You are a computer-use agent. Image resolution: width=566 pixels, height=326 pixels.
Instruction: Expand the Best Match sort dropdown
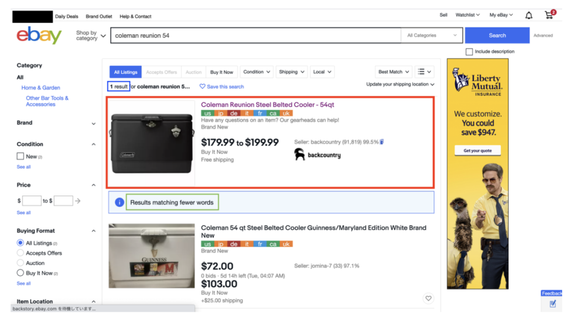click(394, 72)
